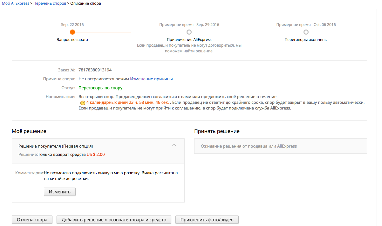This screenshot has height=226, width=382.
Task: Click the green 'Переговоры по спору' status
Action: [100, 88]
